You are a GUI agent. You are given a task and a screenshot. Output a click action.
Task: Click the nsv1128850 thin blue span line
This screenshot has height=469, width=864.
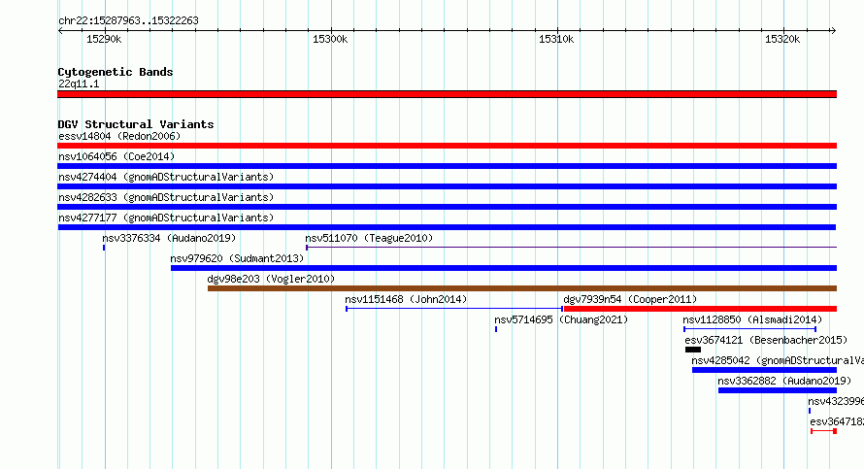(750, 329)
